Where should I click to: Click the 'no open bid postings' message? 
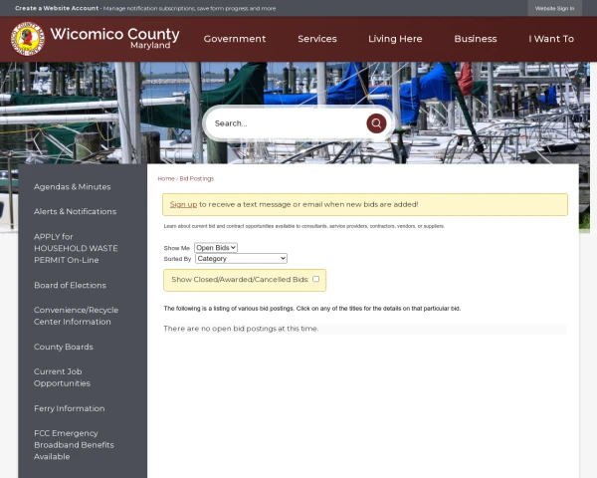tap(241, 329)
